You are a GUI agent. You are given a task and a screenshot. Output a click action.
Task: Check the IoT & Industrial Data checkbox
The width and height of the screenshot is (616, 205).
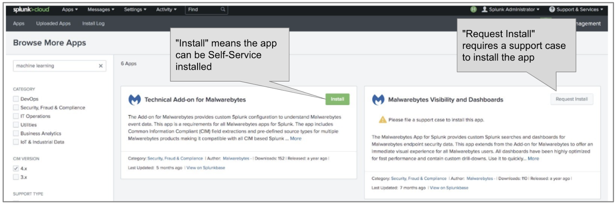click(16, 142)
